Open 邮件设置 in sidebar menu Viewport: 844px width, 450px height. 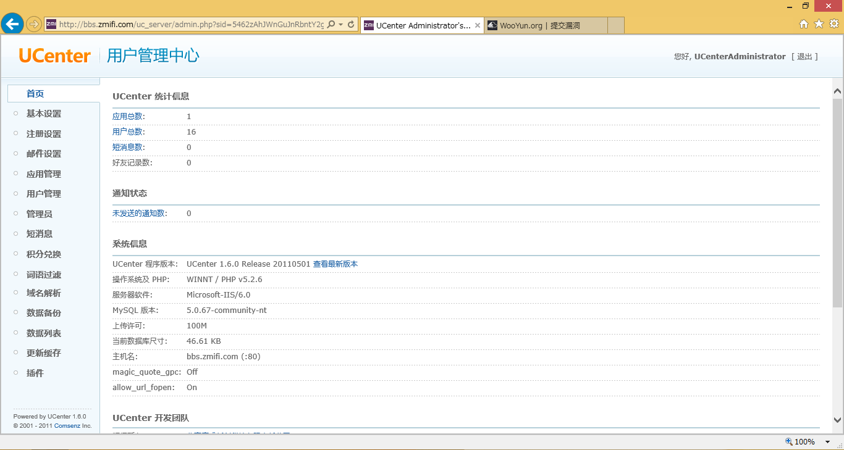point(44,154)
